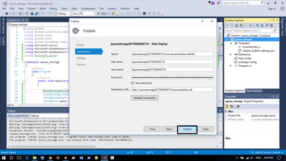The height and width of the screenshot is (161, 286).
Task: Click the Close button in Publish dialog
Action: [205, 129]
